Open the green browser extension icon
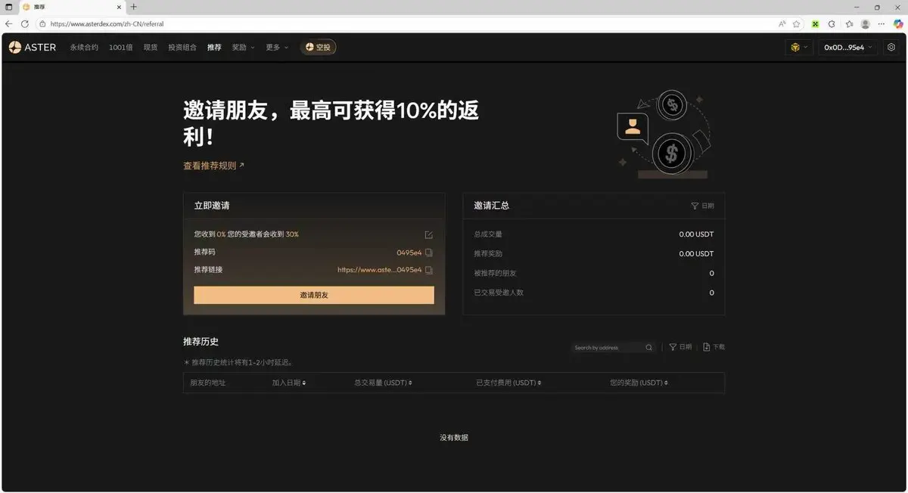Screen dimensions: 908x493 816,24
